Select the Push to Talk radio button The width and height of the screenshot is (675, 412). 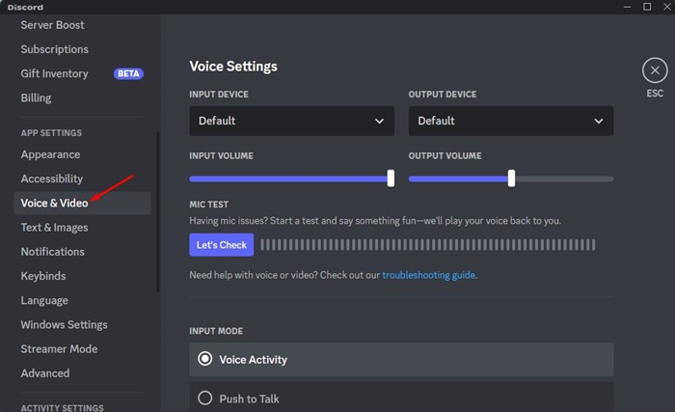click(x=204, y=398)
